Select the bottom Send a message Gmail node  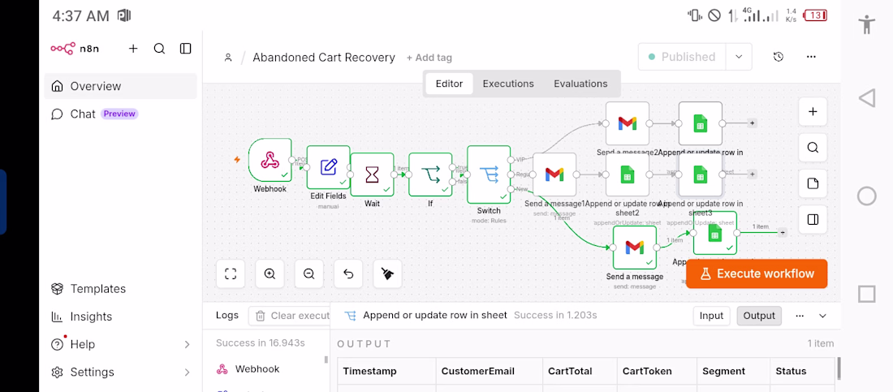[635, 248]
